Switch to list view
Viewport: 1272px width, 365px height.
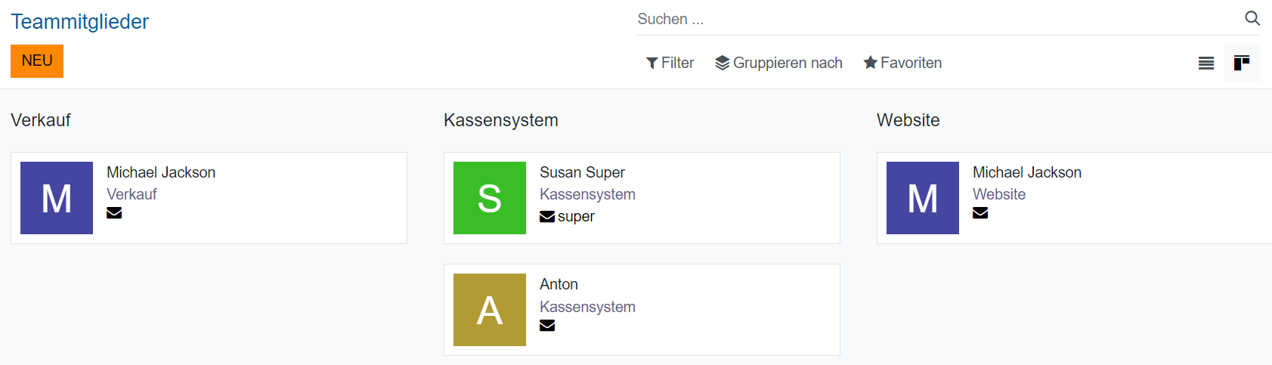pos(1206,63)
